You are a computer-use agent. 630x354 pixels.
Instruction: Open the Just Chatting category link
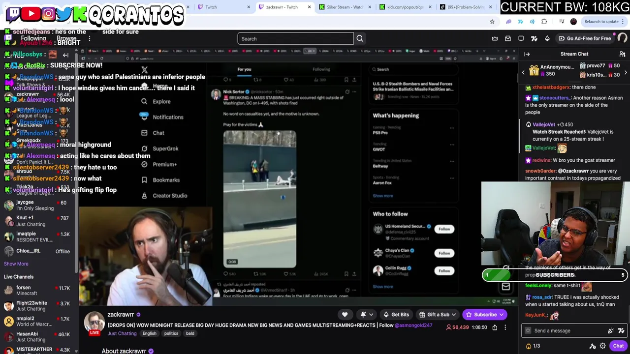tap(122, 334)
